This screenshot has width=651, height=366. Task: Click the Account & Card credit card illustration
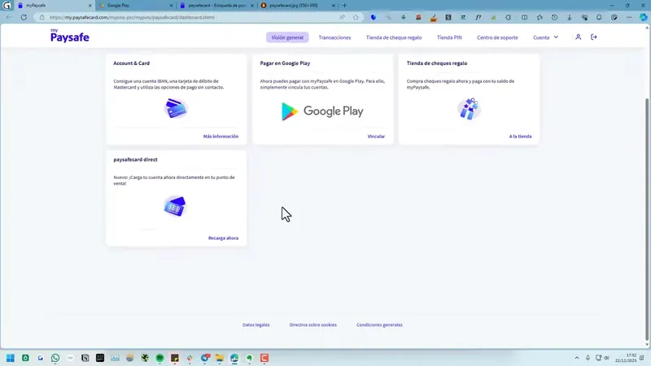[176, 109]
